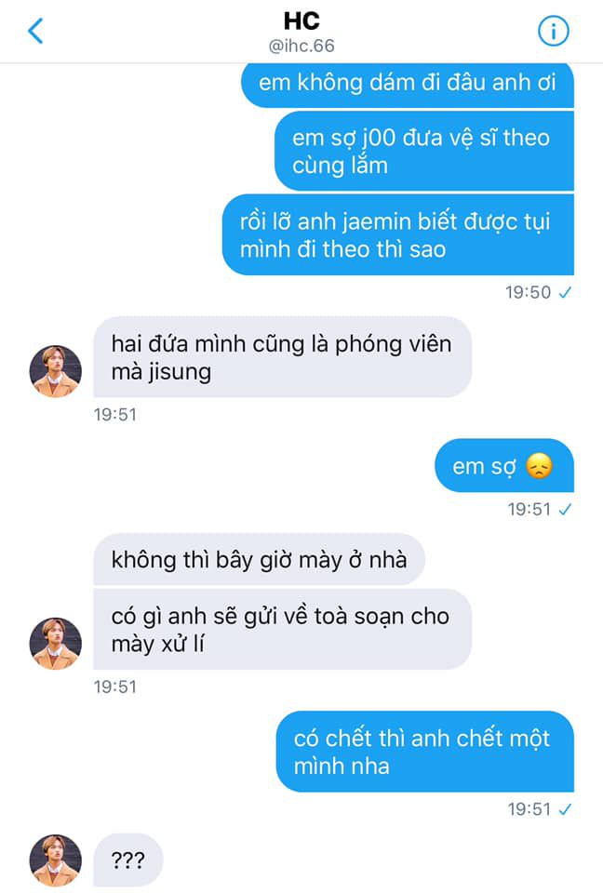Select the 'không thì bây giờ mày ở nhà' bubble
Viewport: 603px width, 893px height.
pos(259,559)
